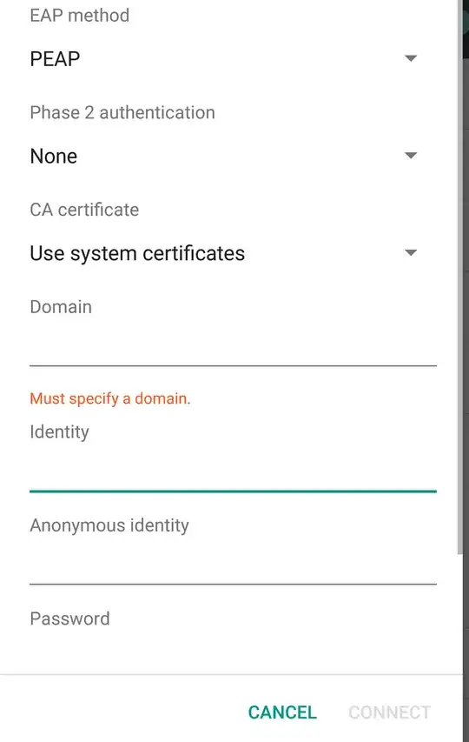Screen dimensions: 469x742
Task: Click the 'Must specify a domain' error
Action: pyautogui.click(x=110, y=398)
